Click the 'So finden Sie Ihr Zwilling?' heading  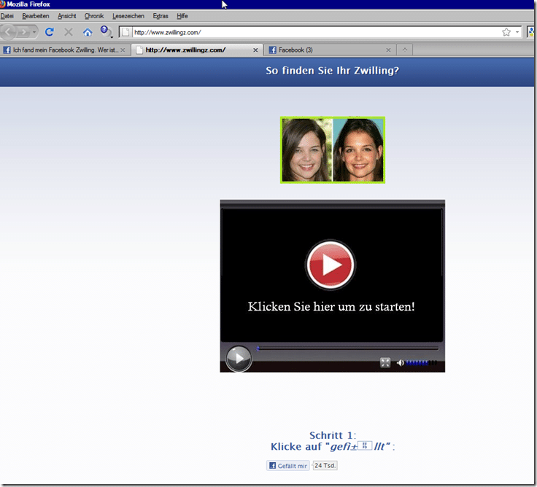coord(333,71)
